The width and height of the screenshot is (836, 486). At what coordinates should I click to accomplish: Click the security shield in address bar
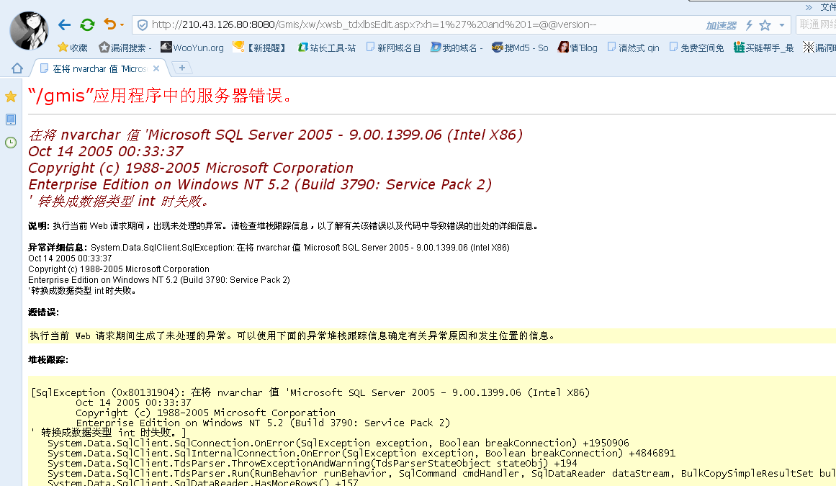tap(143, 25)
